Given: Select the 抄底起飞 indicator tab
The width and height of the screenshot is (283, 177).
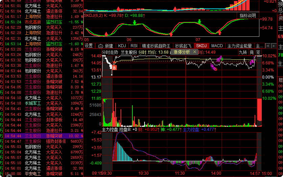Looking at the screenshot, I should [x=183, y=46].
